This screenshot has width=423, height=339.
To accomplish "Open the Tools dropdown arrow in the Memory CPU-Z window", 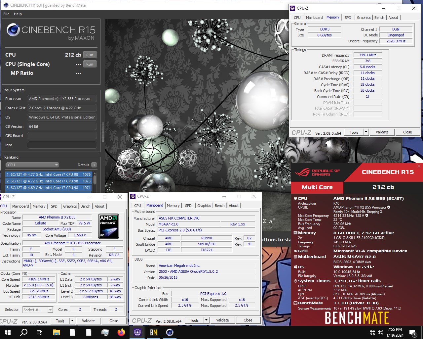I will (366, 132).
